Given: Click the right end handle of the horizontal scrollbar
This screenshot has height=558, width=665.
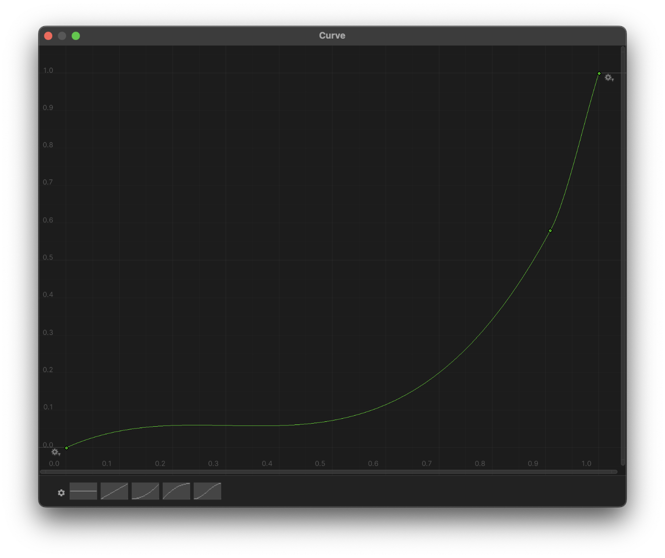Looking at the screenshot, I should [x=615, y=472].
